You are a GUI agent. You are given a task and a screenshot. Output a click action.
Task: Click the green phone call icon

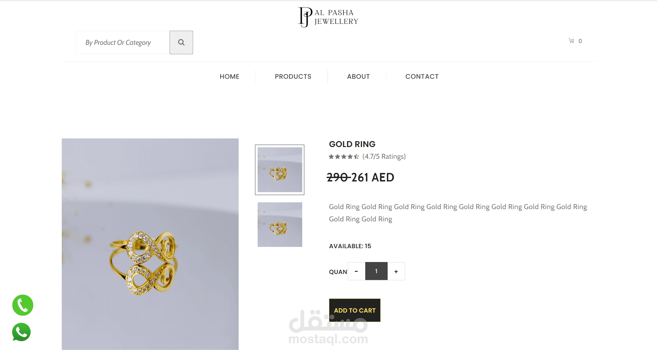point(23,305)
